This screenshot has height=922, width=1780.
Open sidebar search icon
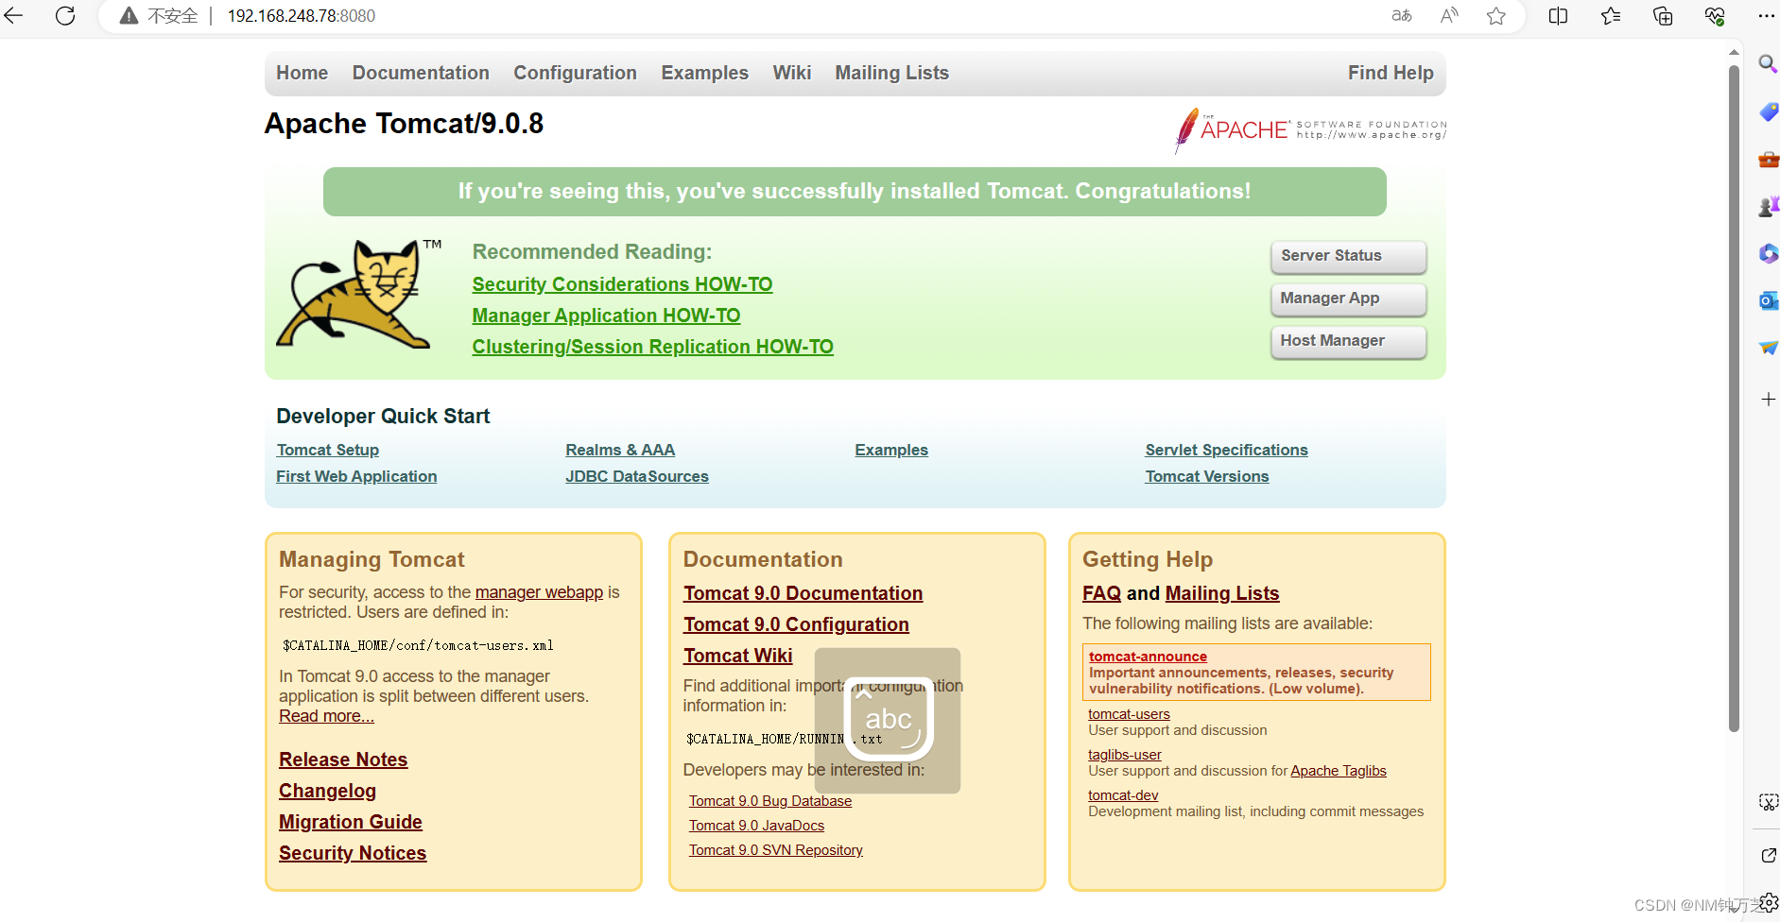coord(1767,64)
